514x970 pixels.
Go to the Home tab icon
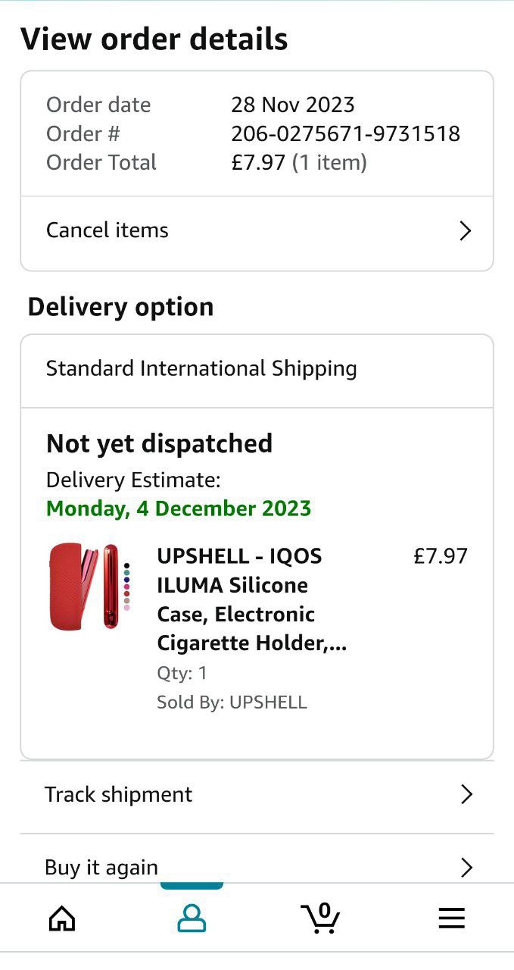pyautogui.click(x=62, y=918)
